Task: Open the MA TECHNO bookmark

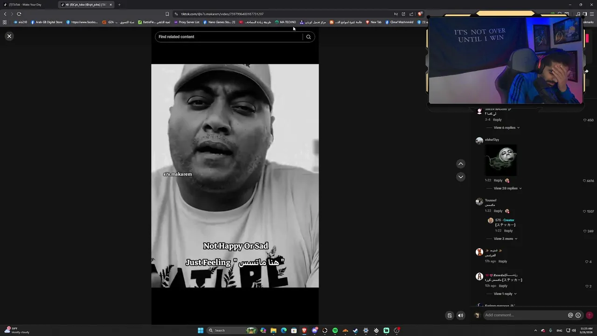Action: (285, 22)
